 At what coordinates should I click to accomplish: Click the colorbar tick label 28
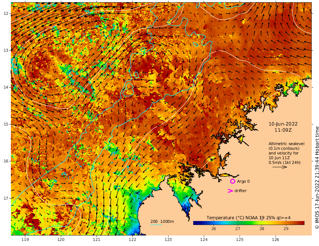pos(262,229)
